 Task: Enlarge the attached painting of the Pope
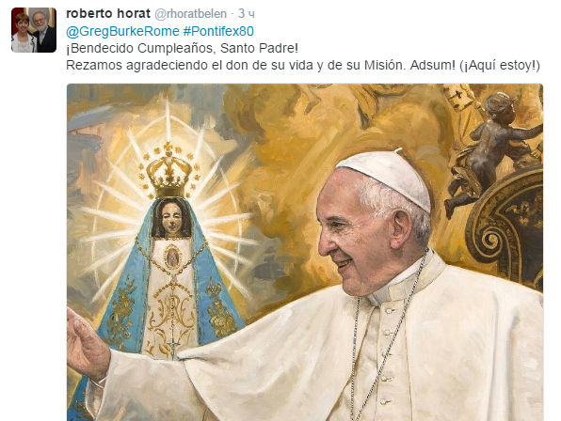tap(305, 252)
